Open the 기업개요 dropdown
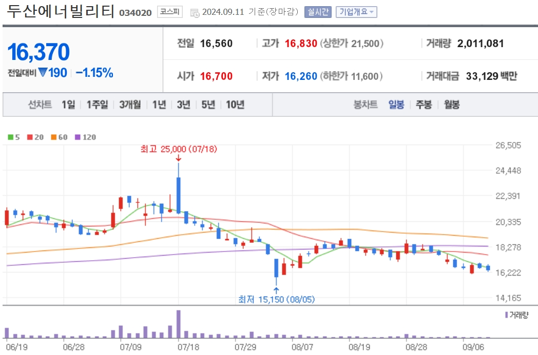 pos(356,12)
